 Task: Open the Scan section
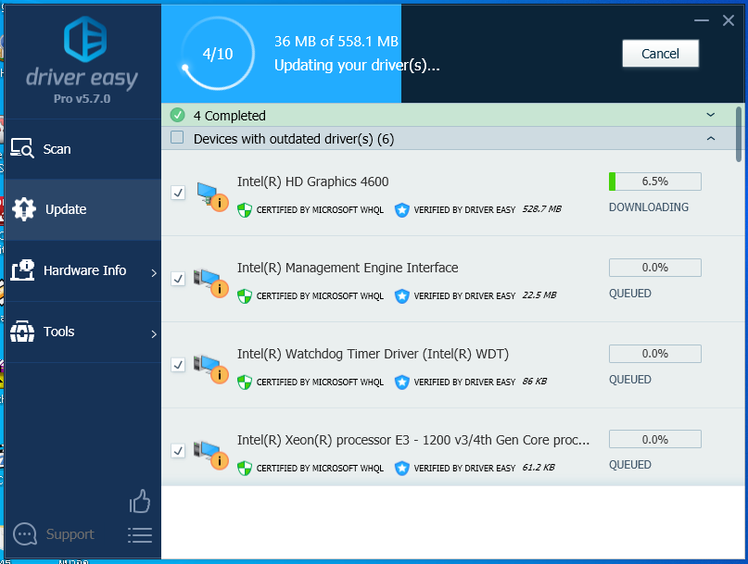click(83, 149)
